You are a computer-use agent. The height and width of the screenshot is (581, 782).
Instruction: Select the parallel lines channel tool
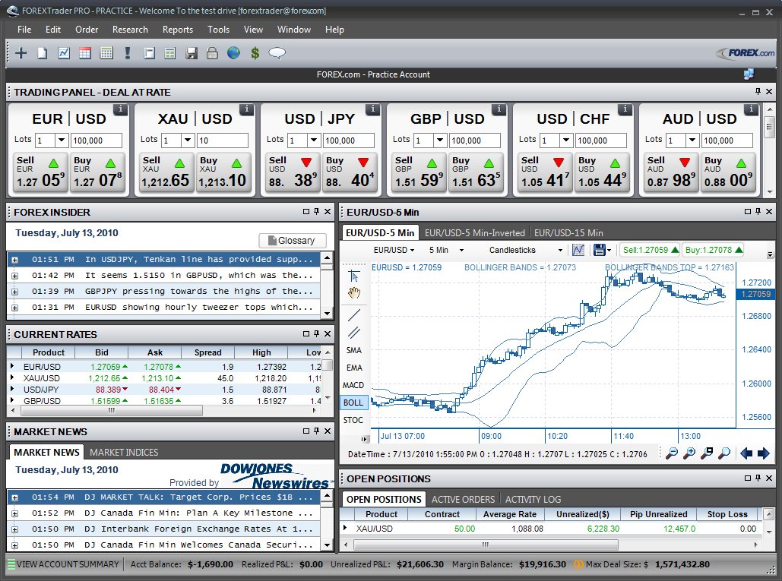(354, 333)
